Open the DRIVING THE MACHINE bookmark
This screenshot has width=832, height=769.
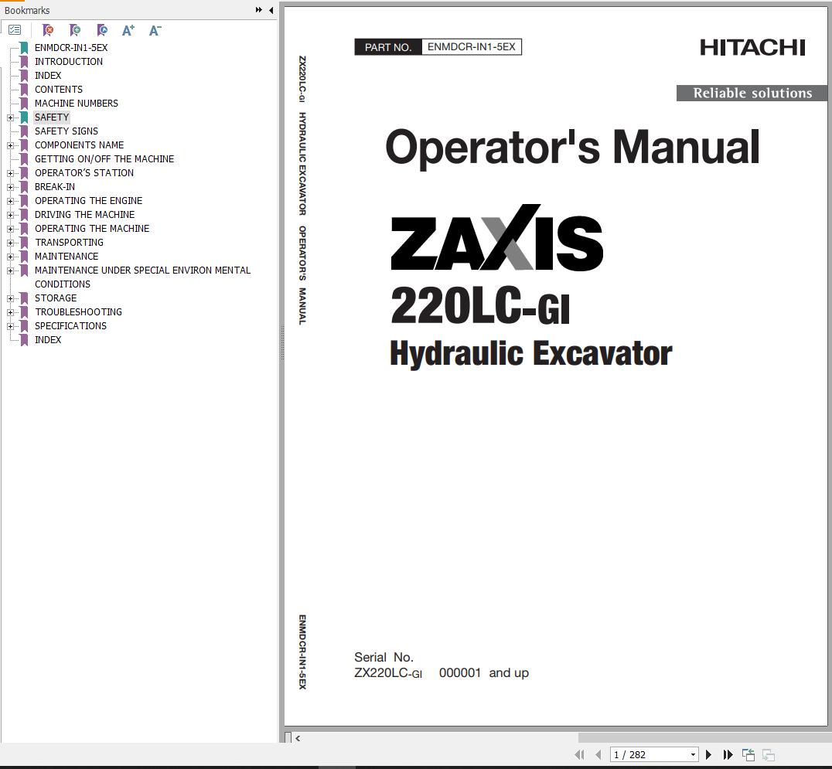point(85,214)
